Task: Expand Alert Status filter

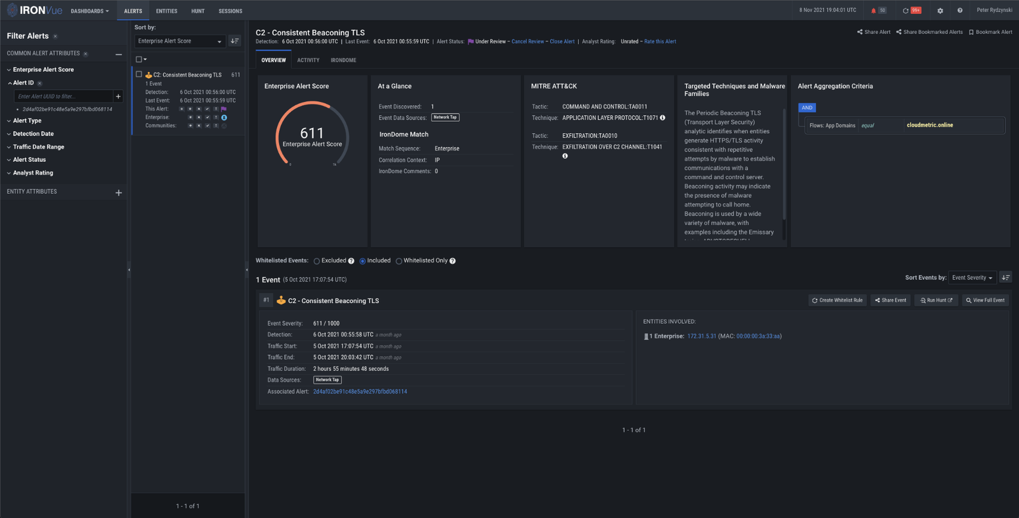Action: [26, 159]
